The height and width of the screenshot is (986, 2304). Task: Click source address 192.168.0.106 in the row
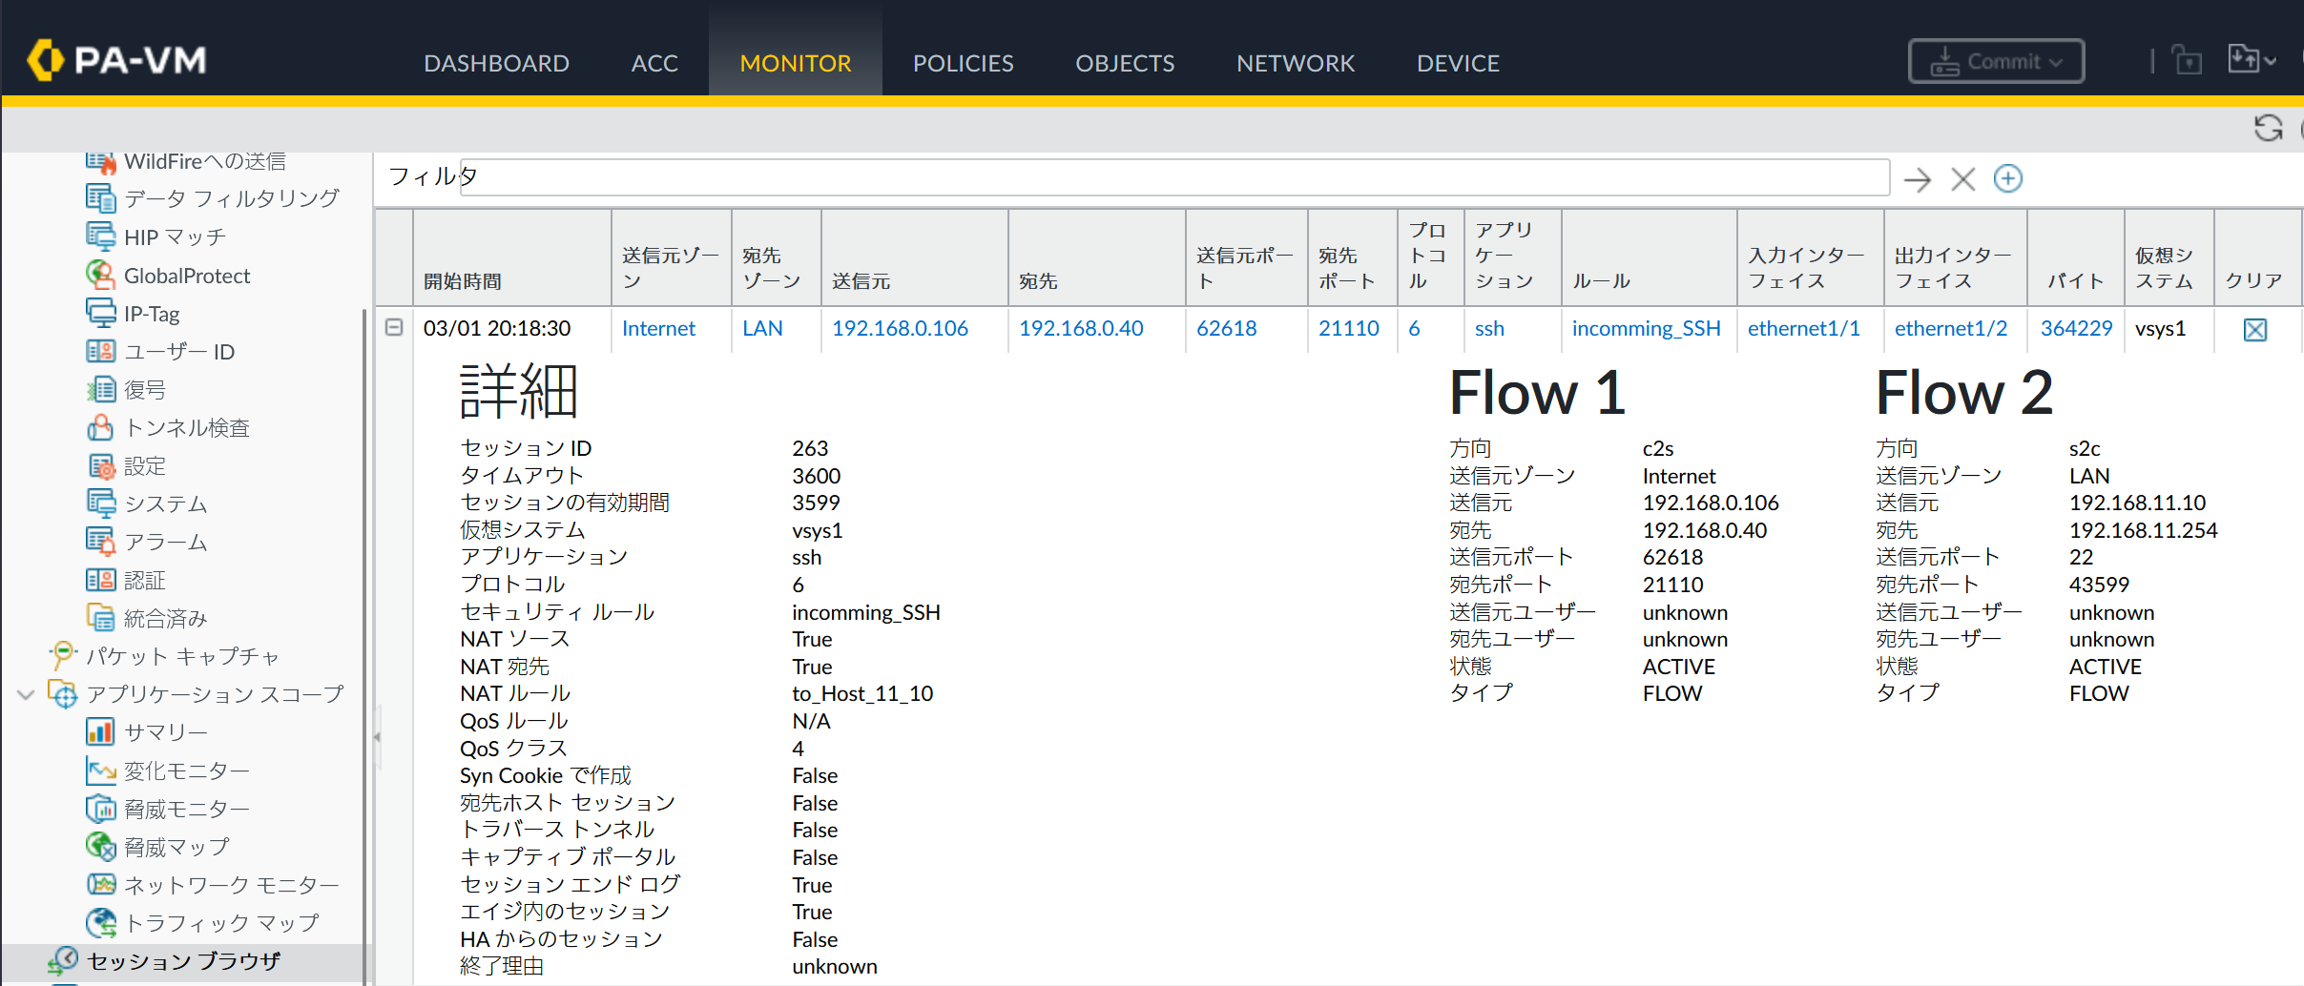point(900,328)
